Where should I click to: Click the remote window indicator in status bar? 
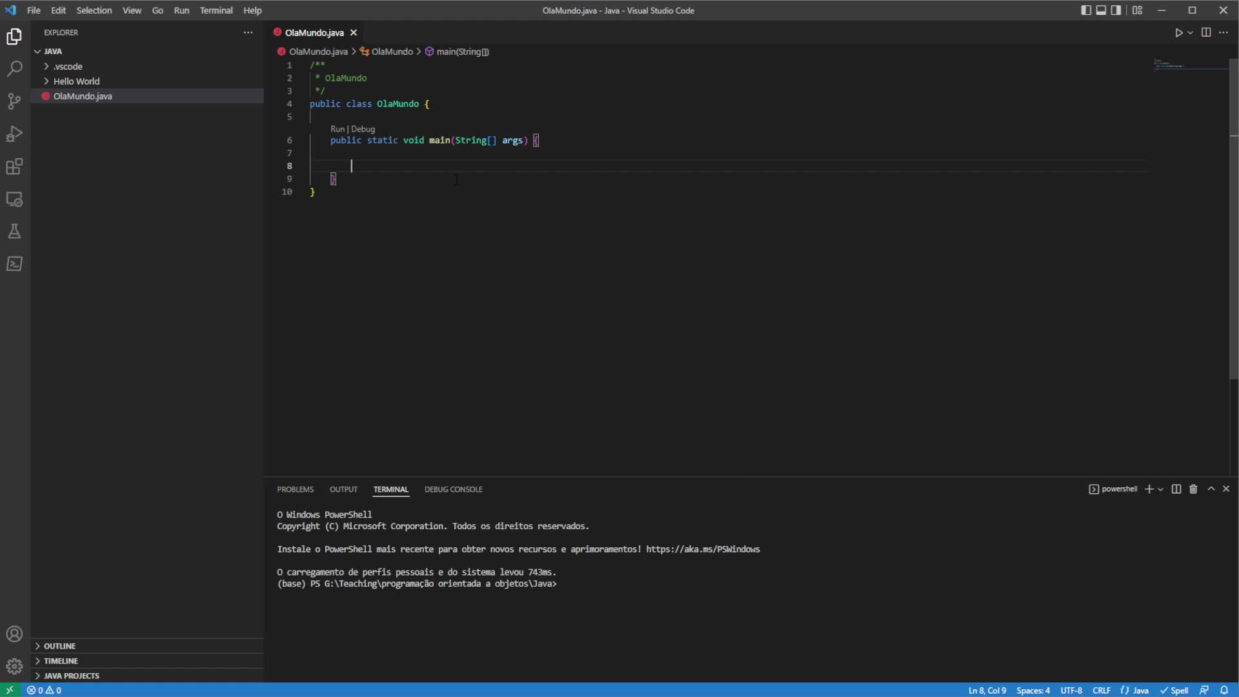point(10,690)
